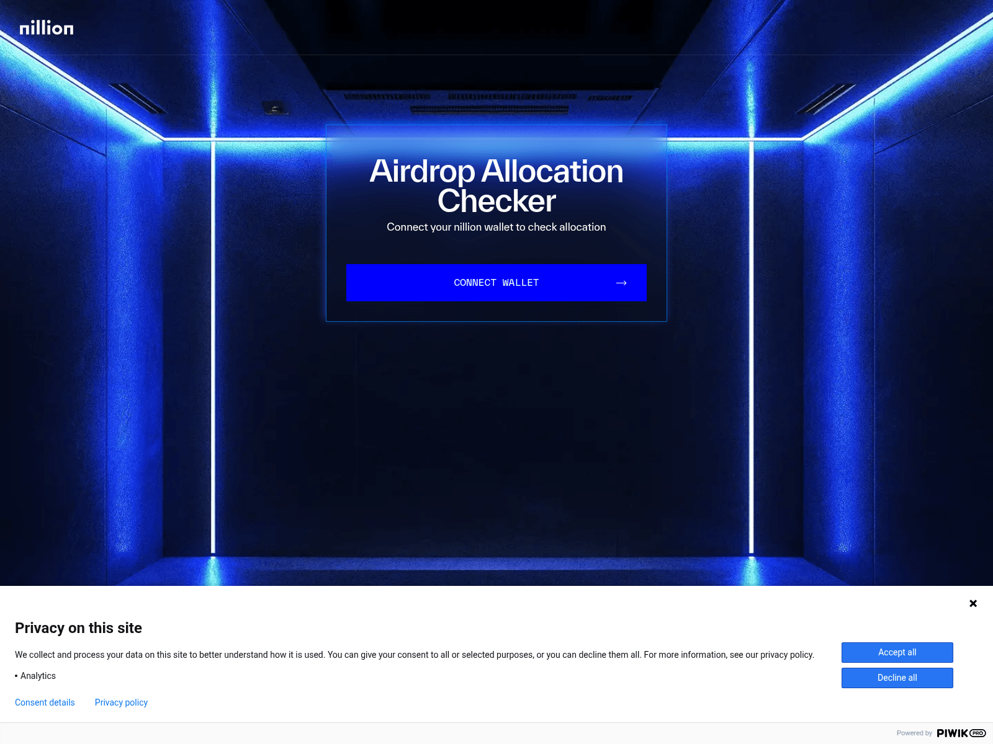Click the 'We collect and process your data' paragraph
The image size is (993, 744).
[x=415, y=655]
